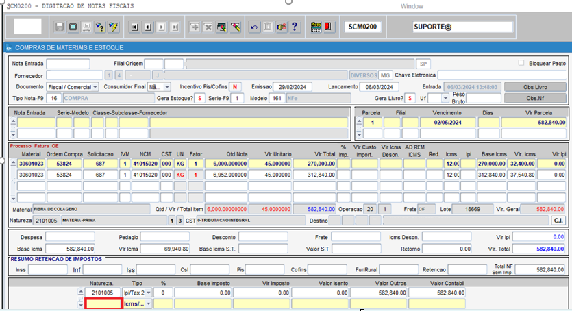Toggle the Bloquear Pagto checkbox

[521, 63]
